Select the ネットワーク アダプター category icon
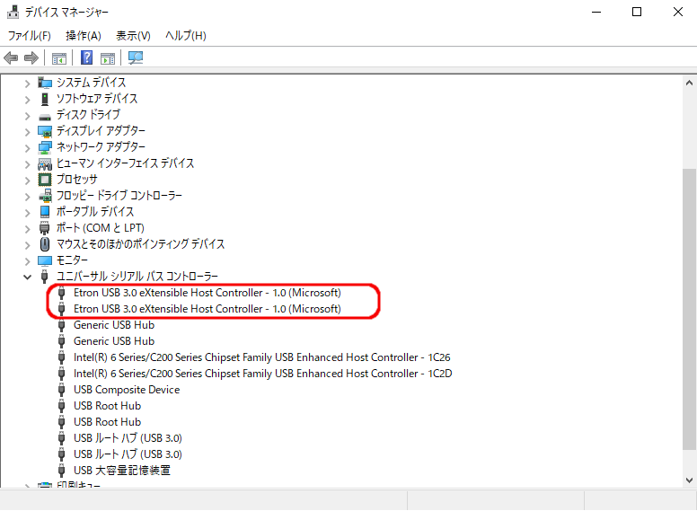697x511 pixels. click(x=44, y=147)
